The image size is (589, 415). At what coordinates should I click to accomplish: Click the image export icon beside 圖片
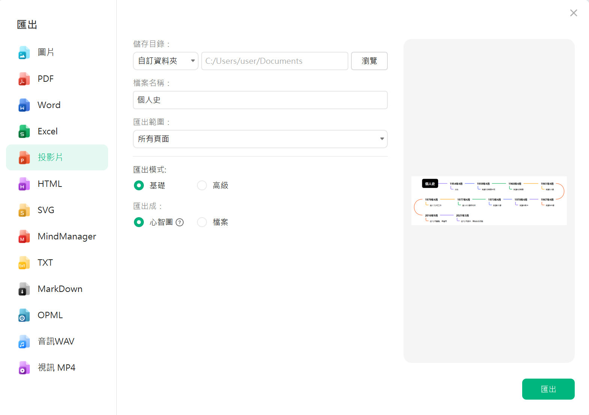tap(24, 53)
